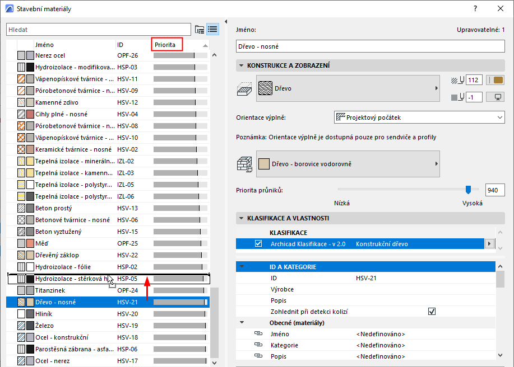This screenshot has height=367, width=514.
Task: Open the Dřevo - borovice vodorovně surface selector
Action: (x=348, y=164)
